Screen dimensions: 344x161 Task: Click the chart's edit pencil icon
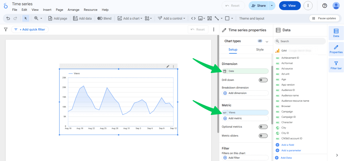(168, 66)
